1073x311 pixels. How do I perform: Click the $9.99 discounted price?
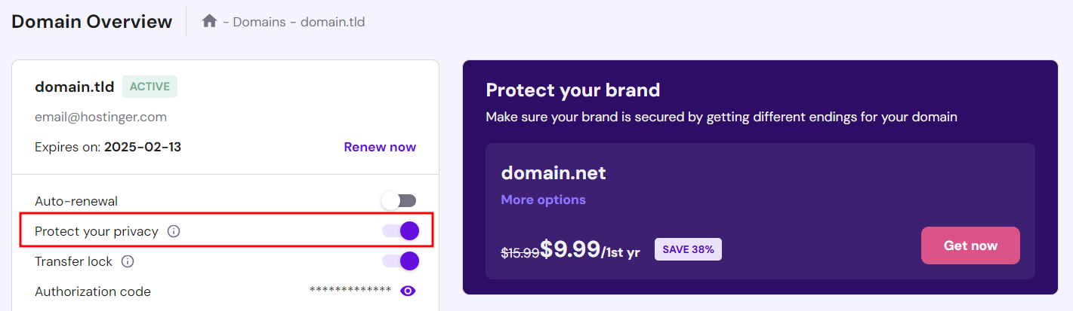click(570, 249)
